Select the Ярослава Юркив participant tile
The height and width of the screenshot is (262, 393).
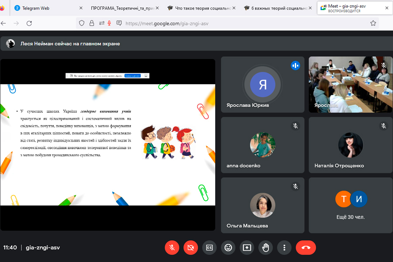[x=262, y=84]
